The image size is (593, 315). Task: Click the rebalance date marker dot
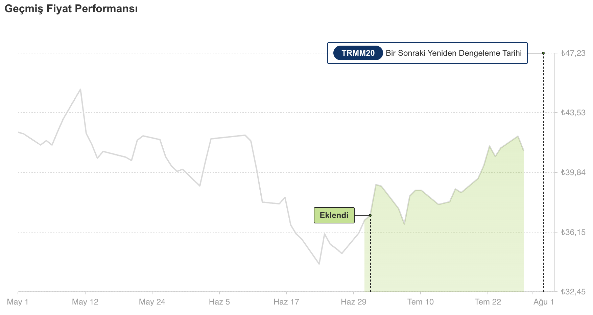[543, 53]
